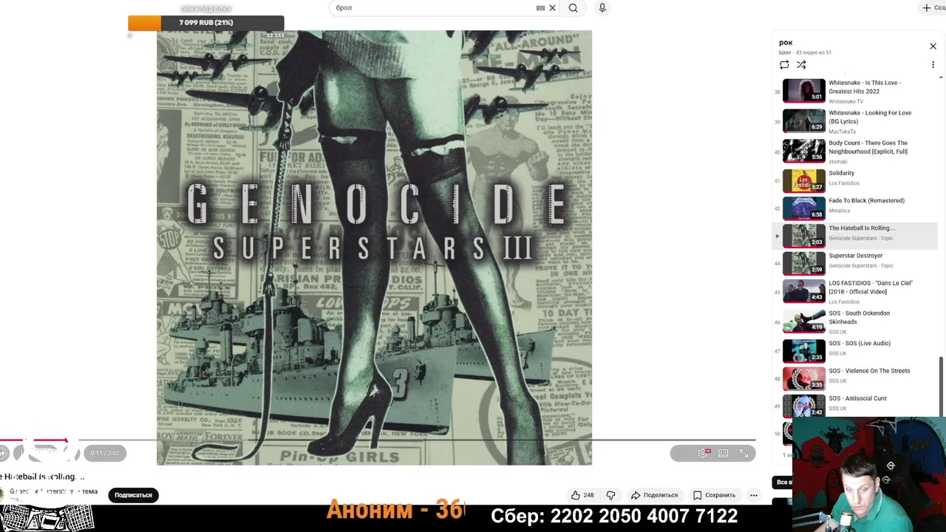The width and height of the screenshot is (946, 532).
Task: Select the Все filter chip below the playlist
Action: tap(783, 482)
